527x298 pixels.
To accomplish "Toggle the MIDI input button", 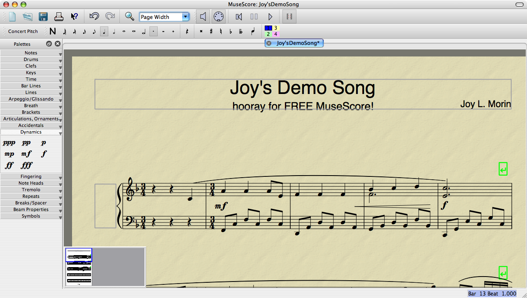I will [x=219, y=16].
